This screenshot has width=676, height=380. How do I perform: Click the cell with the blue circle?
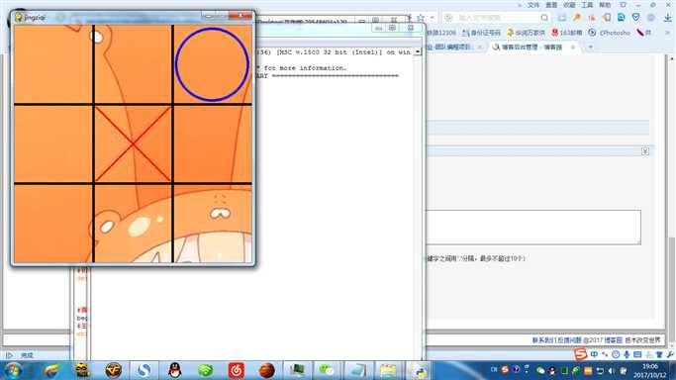click(213, 63)
